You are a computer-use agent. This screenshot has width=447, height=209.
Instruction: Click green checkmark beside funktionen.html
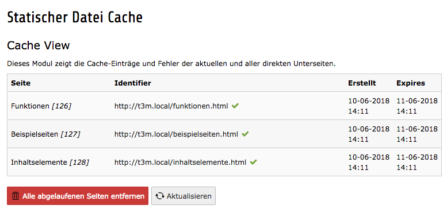click(235, 106)
